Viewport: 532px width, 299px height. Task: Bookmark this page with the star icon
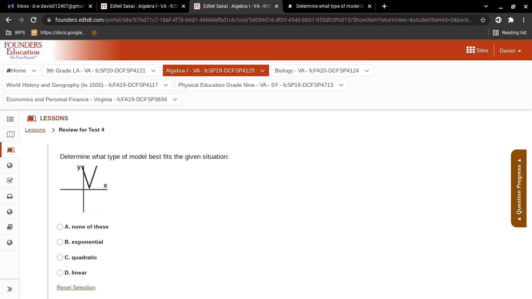tap(483, 20)
